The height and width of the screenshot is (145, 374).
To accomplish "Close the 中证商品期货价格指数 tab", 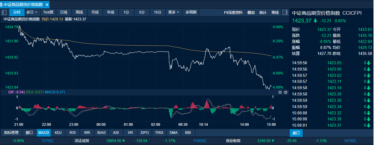I will pos(47,5).
